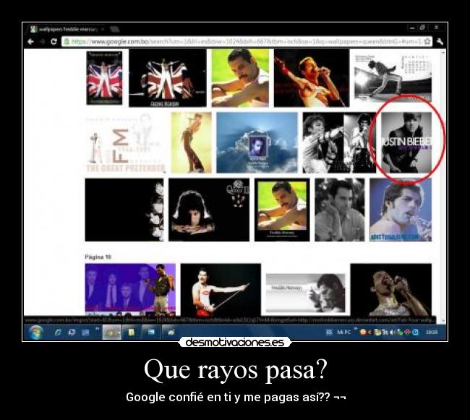Click the 'Página 10' label

coord(98,257)
